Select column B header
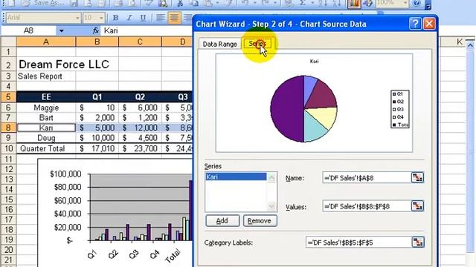Screen dimensions: 476x267 [x=97, y=42]
